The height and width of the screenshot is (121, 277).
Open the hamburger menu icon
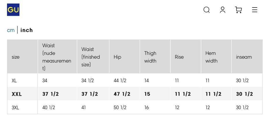[x=254, y=10]
